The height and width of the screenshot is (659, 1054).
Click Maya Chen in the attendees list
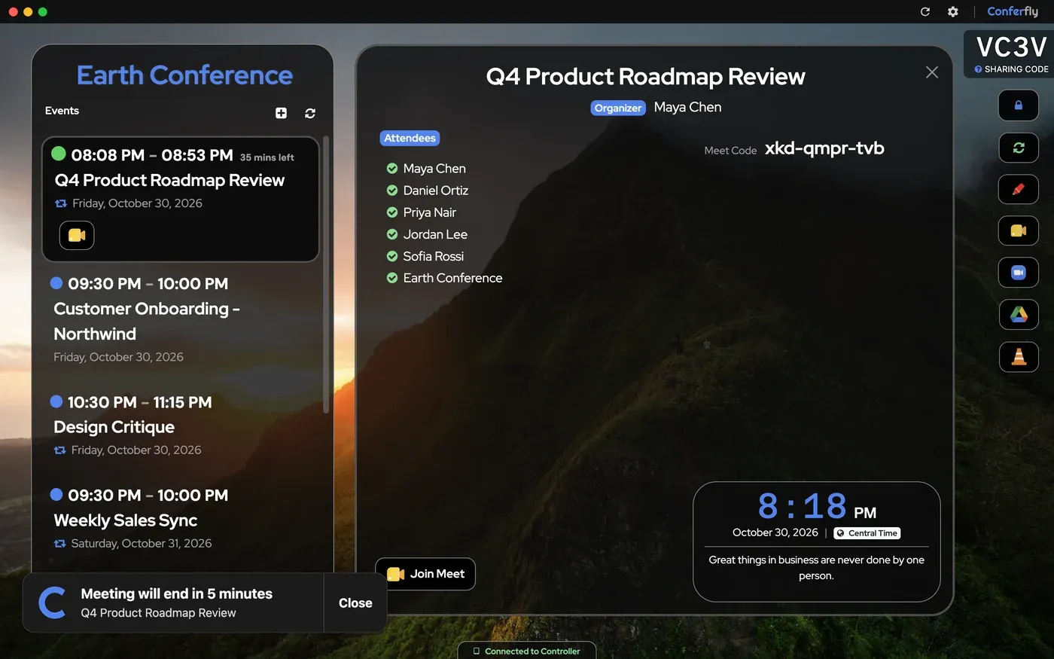tap(434, 169)
